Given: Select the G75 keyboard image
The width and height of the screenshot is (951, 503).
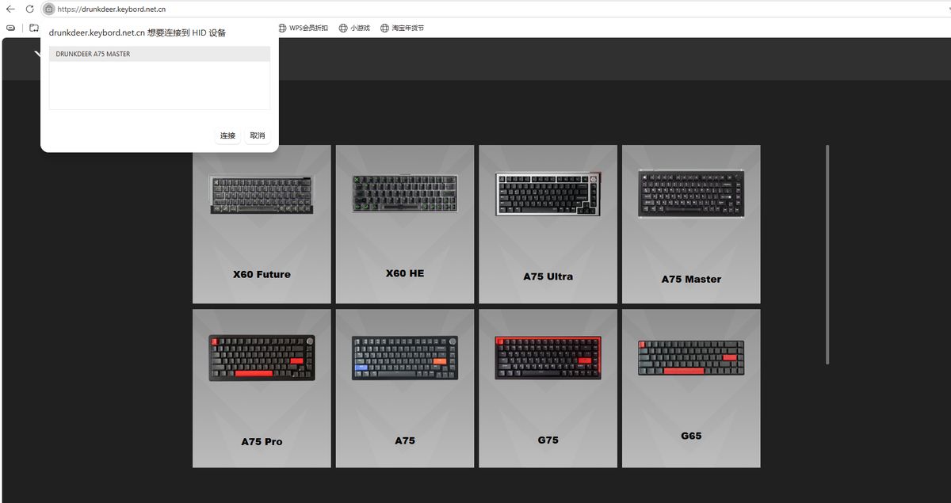Looking at the screenshot, I should [548, 358].
